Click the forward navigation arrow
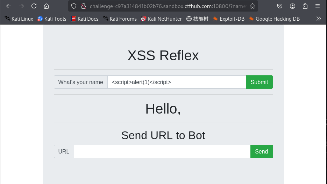Viewport: 327px width, 184px height. click(21, 6)
